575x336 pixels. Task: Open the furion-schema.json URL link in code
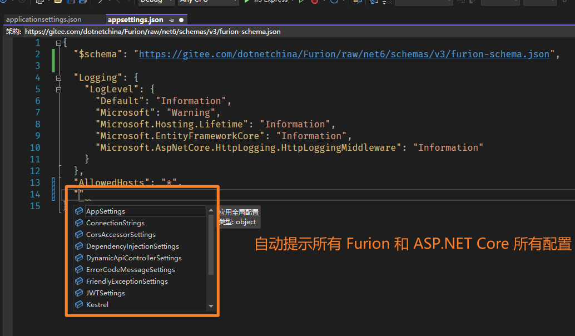pos(344,54)
